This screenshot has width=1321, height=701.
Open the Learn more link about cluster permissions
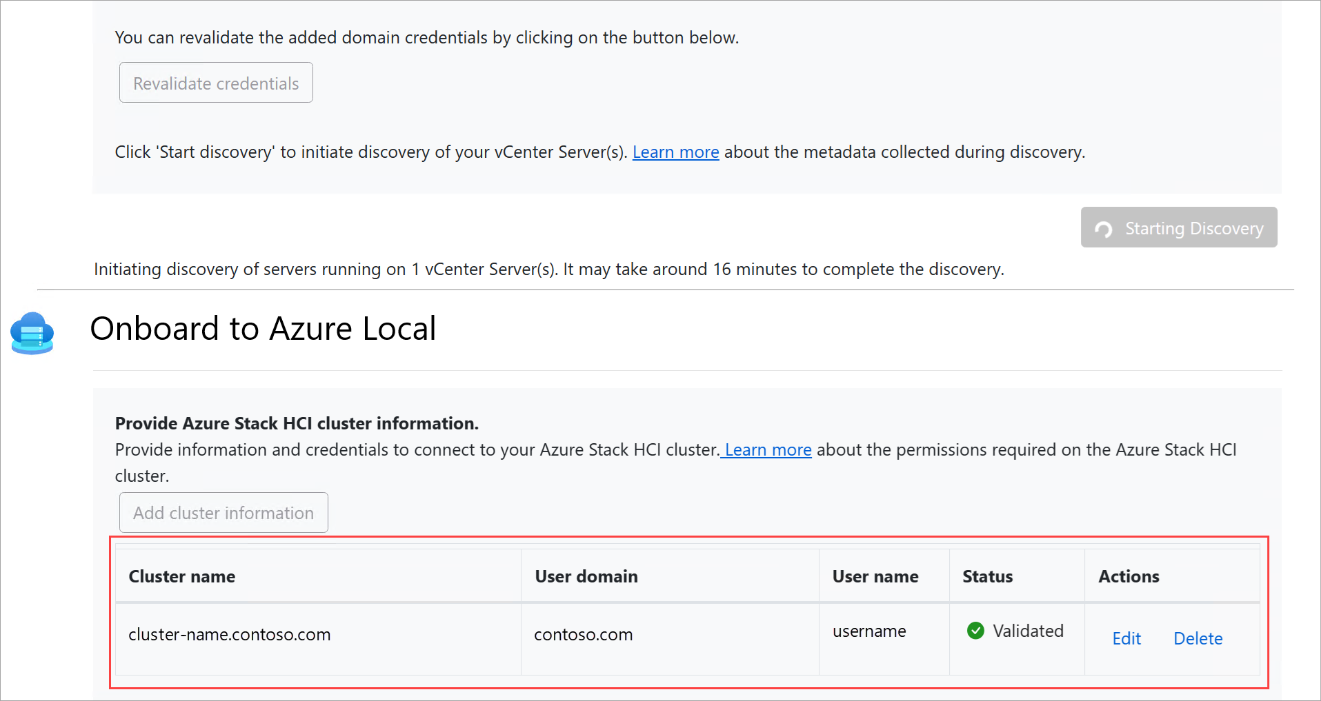point(766,449)
